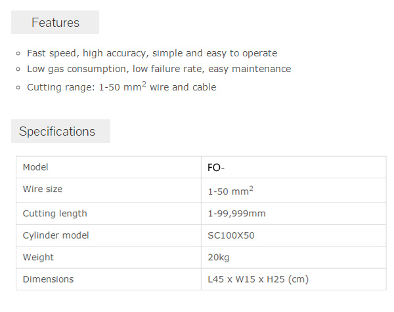
Task: Click the 'SC100X50' cylinder value
Action: [231, 235]
